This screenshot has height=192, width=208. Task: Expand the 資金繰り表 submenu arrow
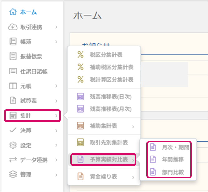coord(133,177)
